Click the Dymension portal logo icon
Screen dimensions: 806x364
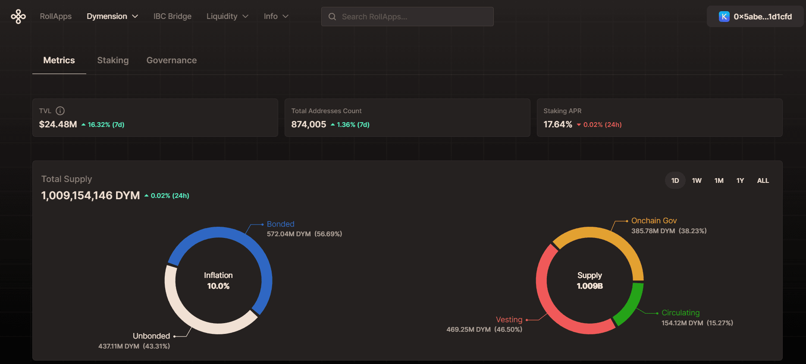click(x=18, y=16)
